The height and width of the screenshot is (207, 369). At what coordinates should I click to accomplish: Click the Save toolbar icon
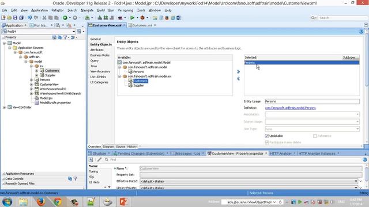16,18
